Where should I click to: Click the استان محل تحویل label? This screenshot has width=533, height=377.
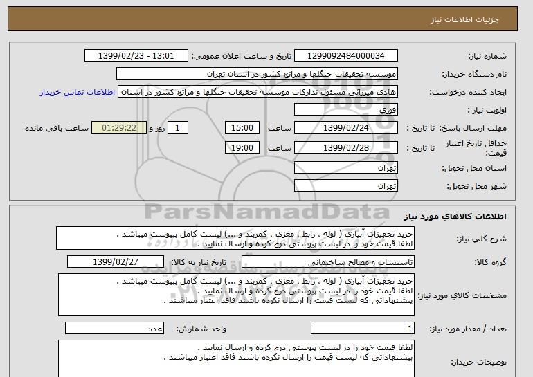tap(474, 168)
